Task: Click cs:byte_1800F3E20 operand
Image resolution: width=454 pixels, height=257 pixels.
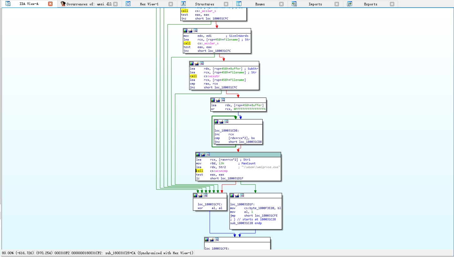Action: (260, 208)
